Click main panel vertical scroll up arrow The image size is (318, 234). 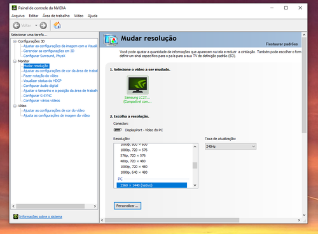click(304, 35)
